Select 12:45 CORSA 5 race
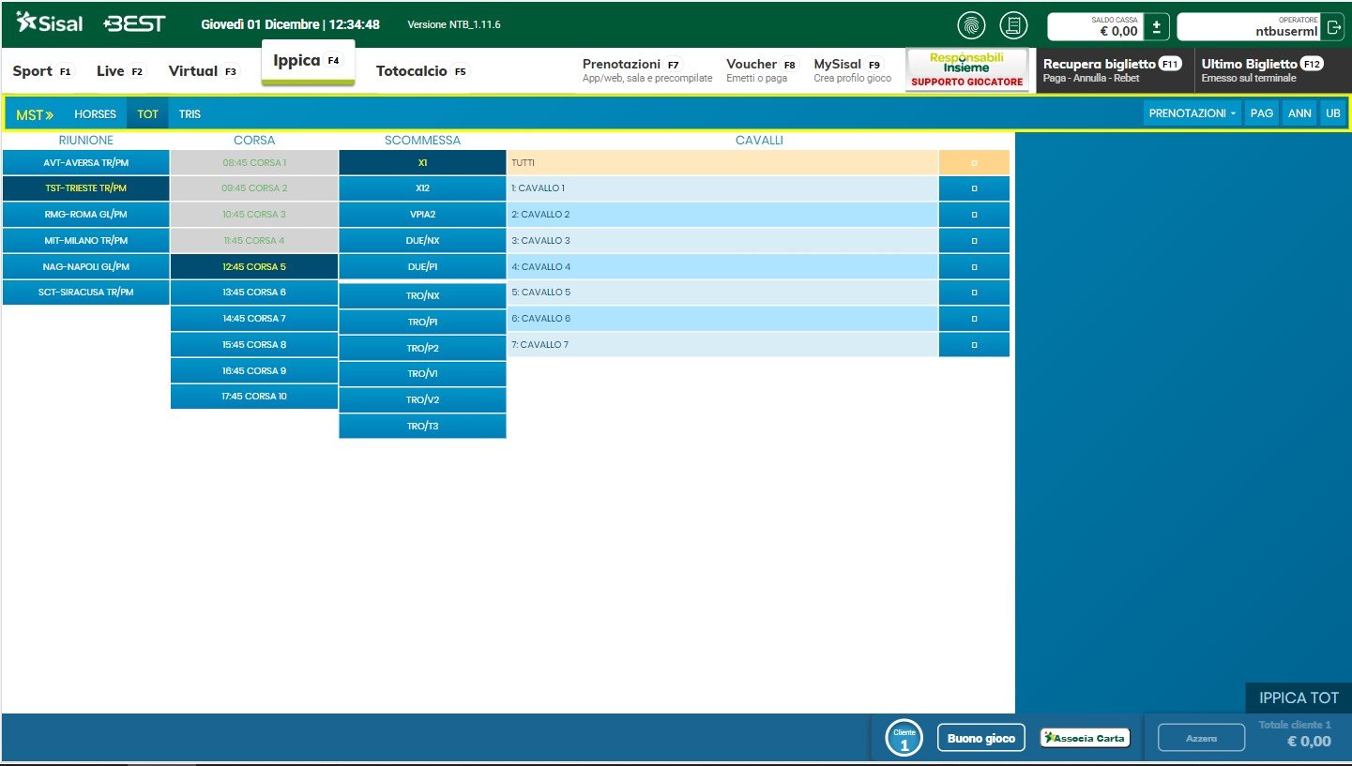 coord(254,266)
